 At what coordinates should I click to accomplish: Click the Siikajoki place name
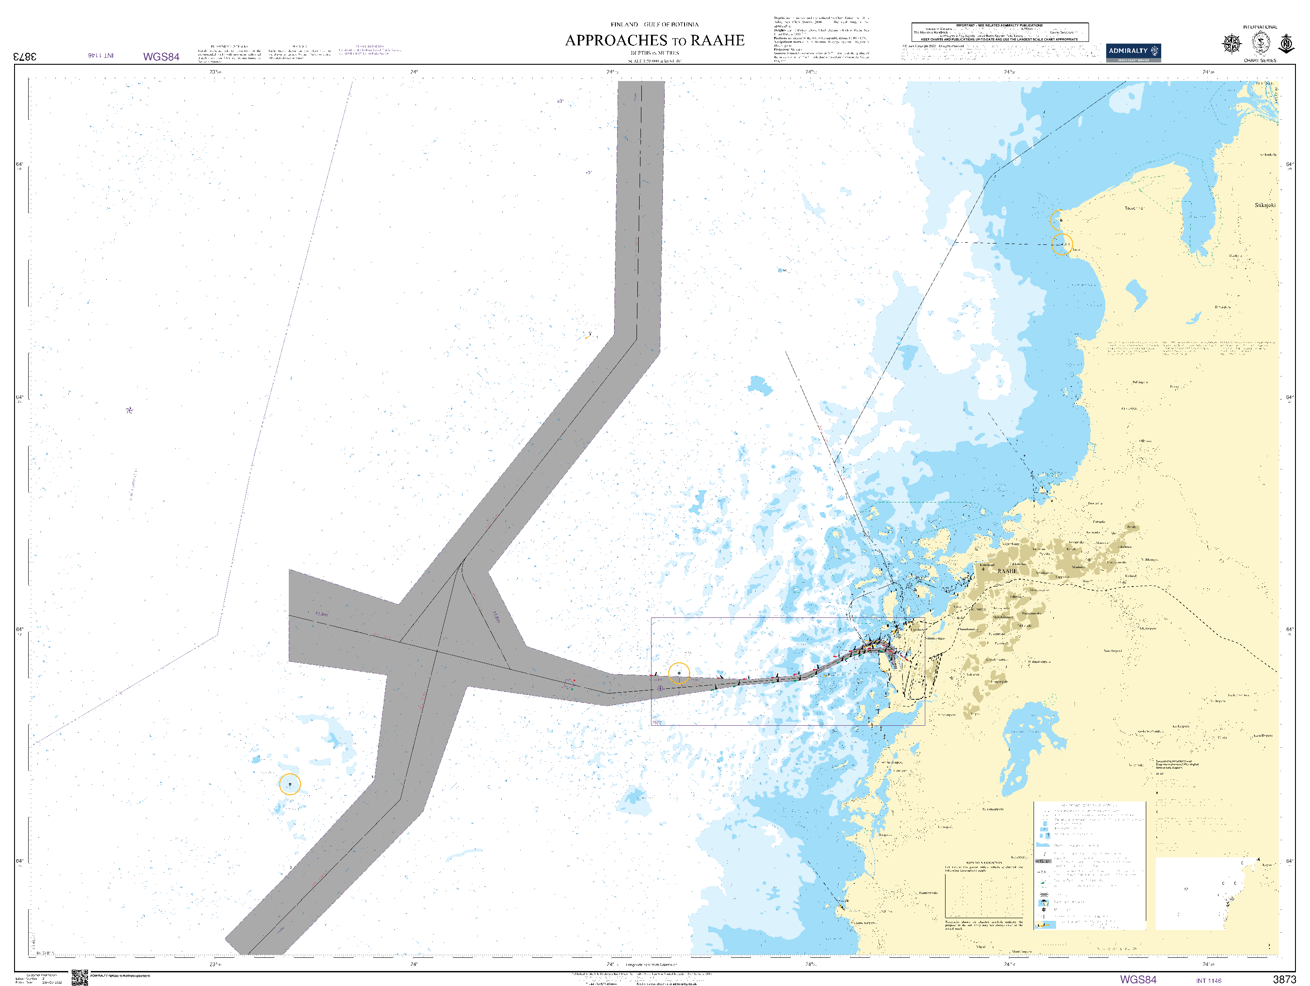point(1265,205)
